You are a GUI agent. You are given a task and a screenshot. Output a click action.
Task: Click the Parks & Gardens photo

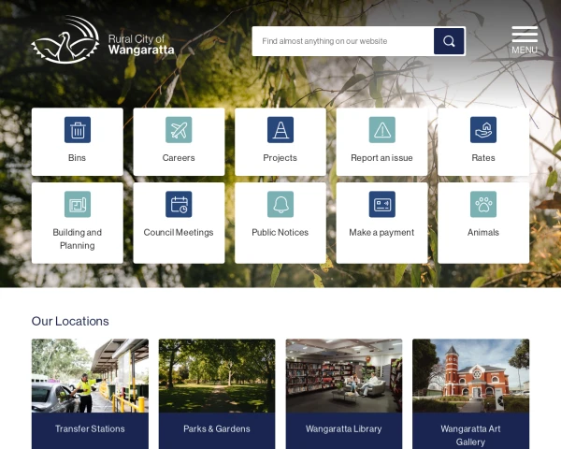tap(217, 376)
